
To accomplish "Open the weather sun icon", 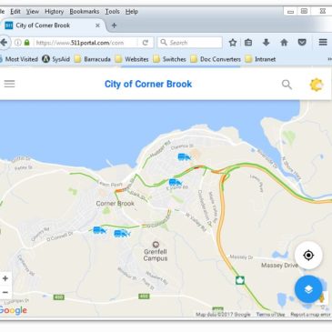I will pos(317,85).
